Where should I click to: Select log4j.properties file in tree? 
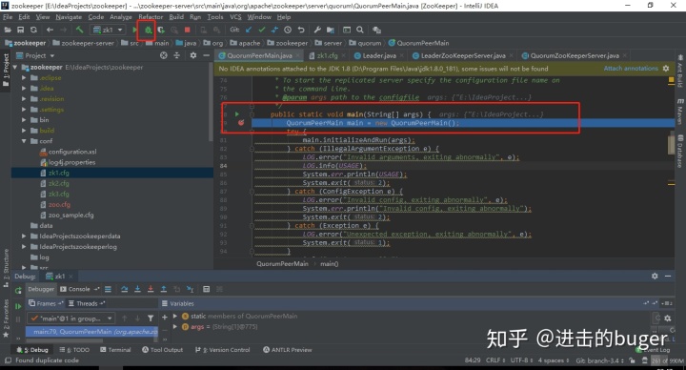point(71,162)
